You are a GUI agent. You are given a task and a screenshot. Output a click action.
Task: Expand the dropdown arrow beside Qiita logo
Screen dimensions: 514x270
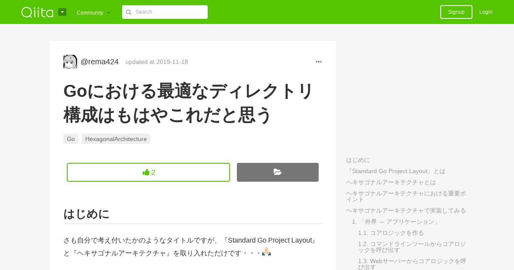pos(62,12)
